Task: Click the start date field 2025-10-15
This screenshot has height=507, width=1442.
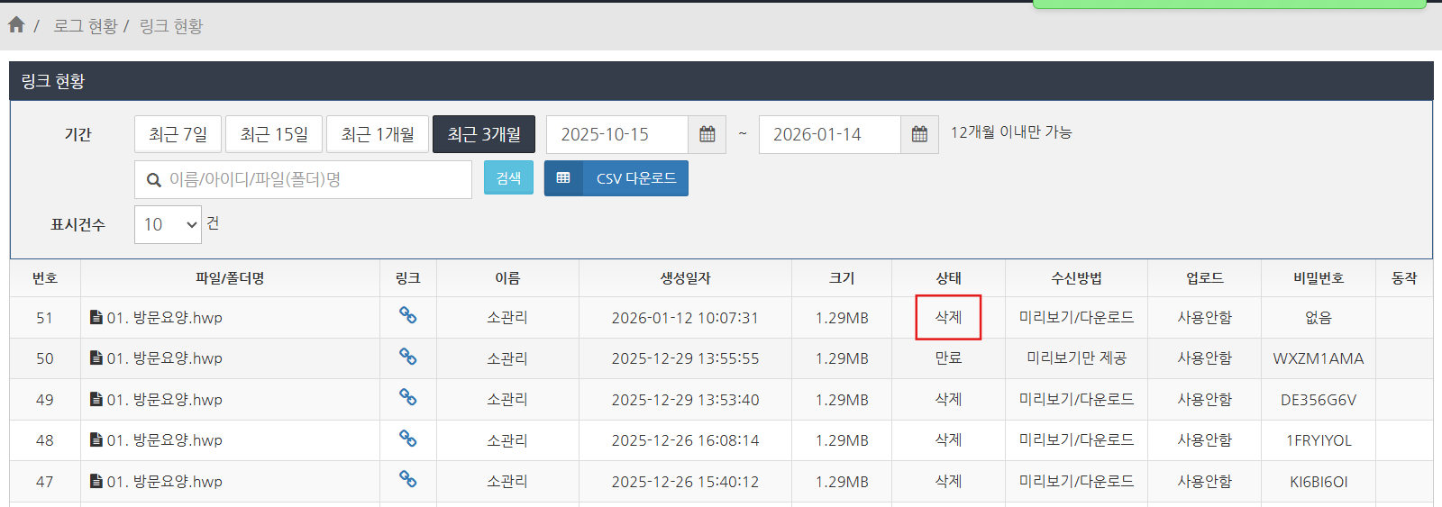Action: pos(617,134)
